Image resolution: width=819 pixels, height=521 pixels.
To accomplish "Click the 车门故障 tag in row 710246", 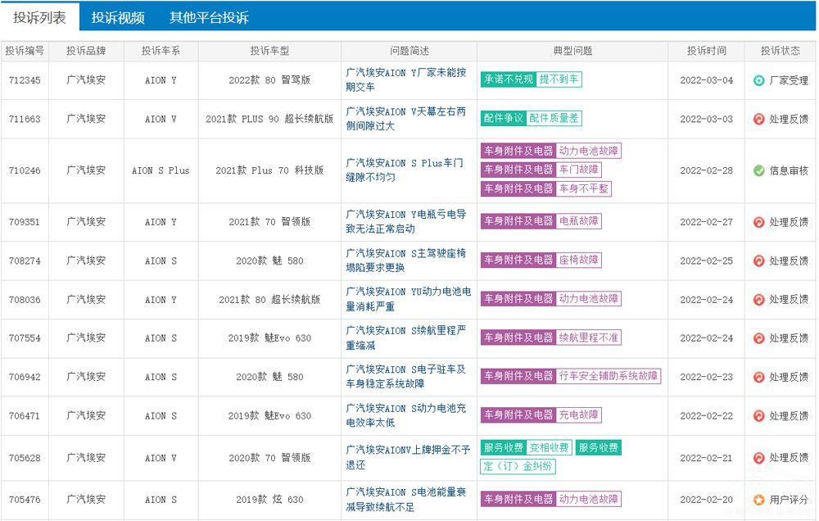I will [579, 170].
